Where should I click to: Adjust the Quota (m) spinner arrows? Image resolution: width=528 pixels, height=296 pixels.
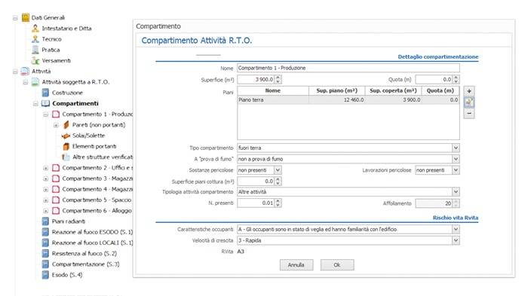pos(456,79)
